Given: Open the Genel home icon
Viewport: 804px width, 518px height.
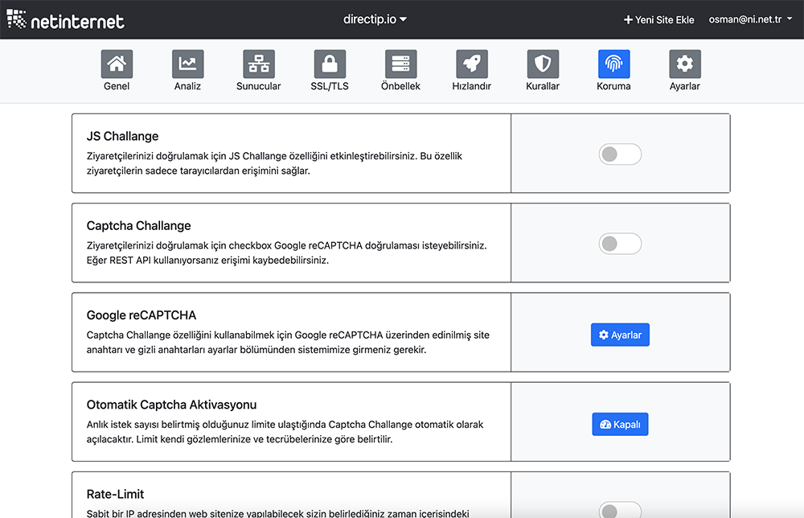Looking at the screenshot, I should tap(117, 64).
